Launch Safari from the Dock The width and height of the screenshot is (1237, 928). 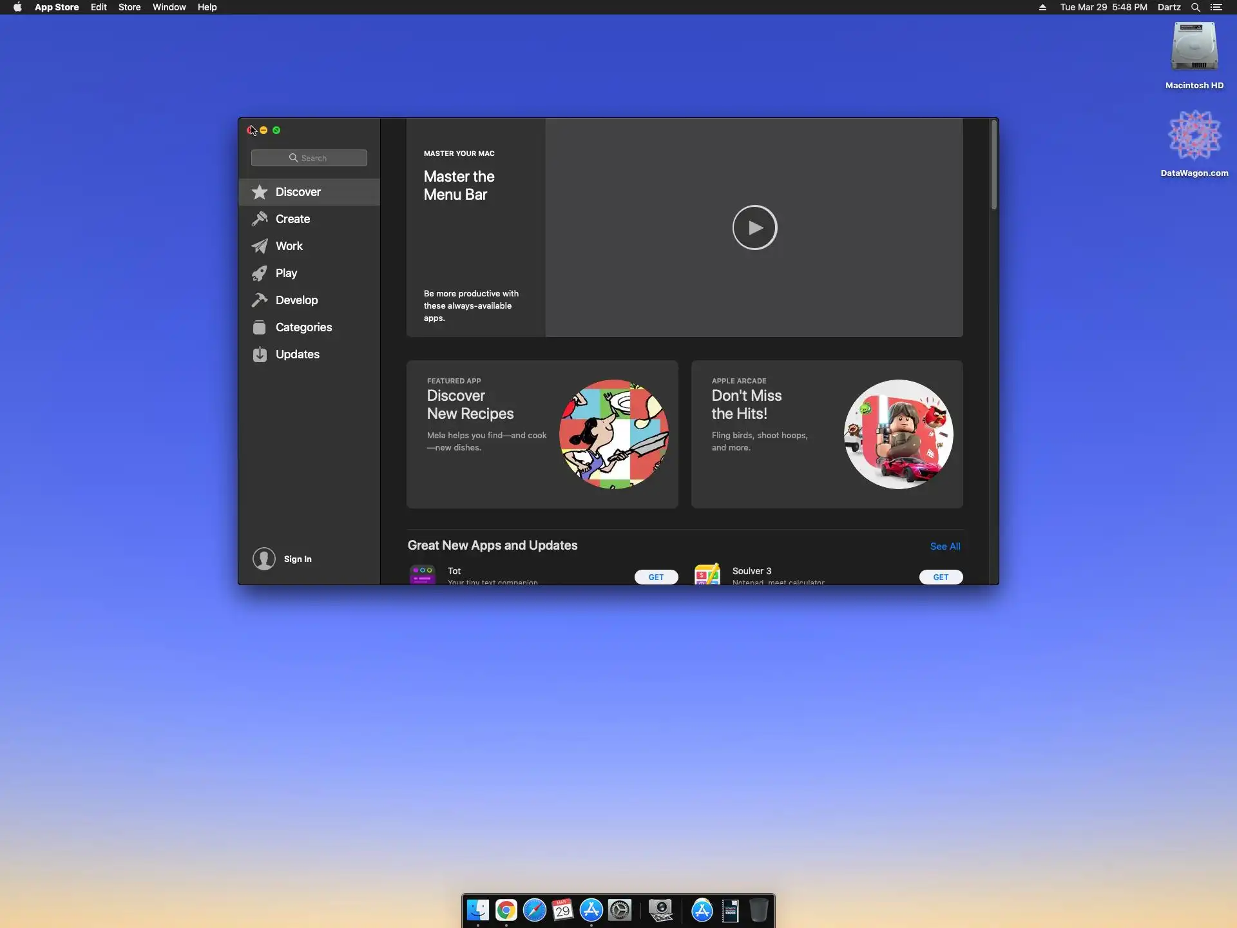(534, 910)
